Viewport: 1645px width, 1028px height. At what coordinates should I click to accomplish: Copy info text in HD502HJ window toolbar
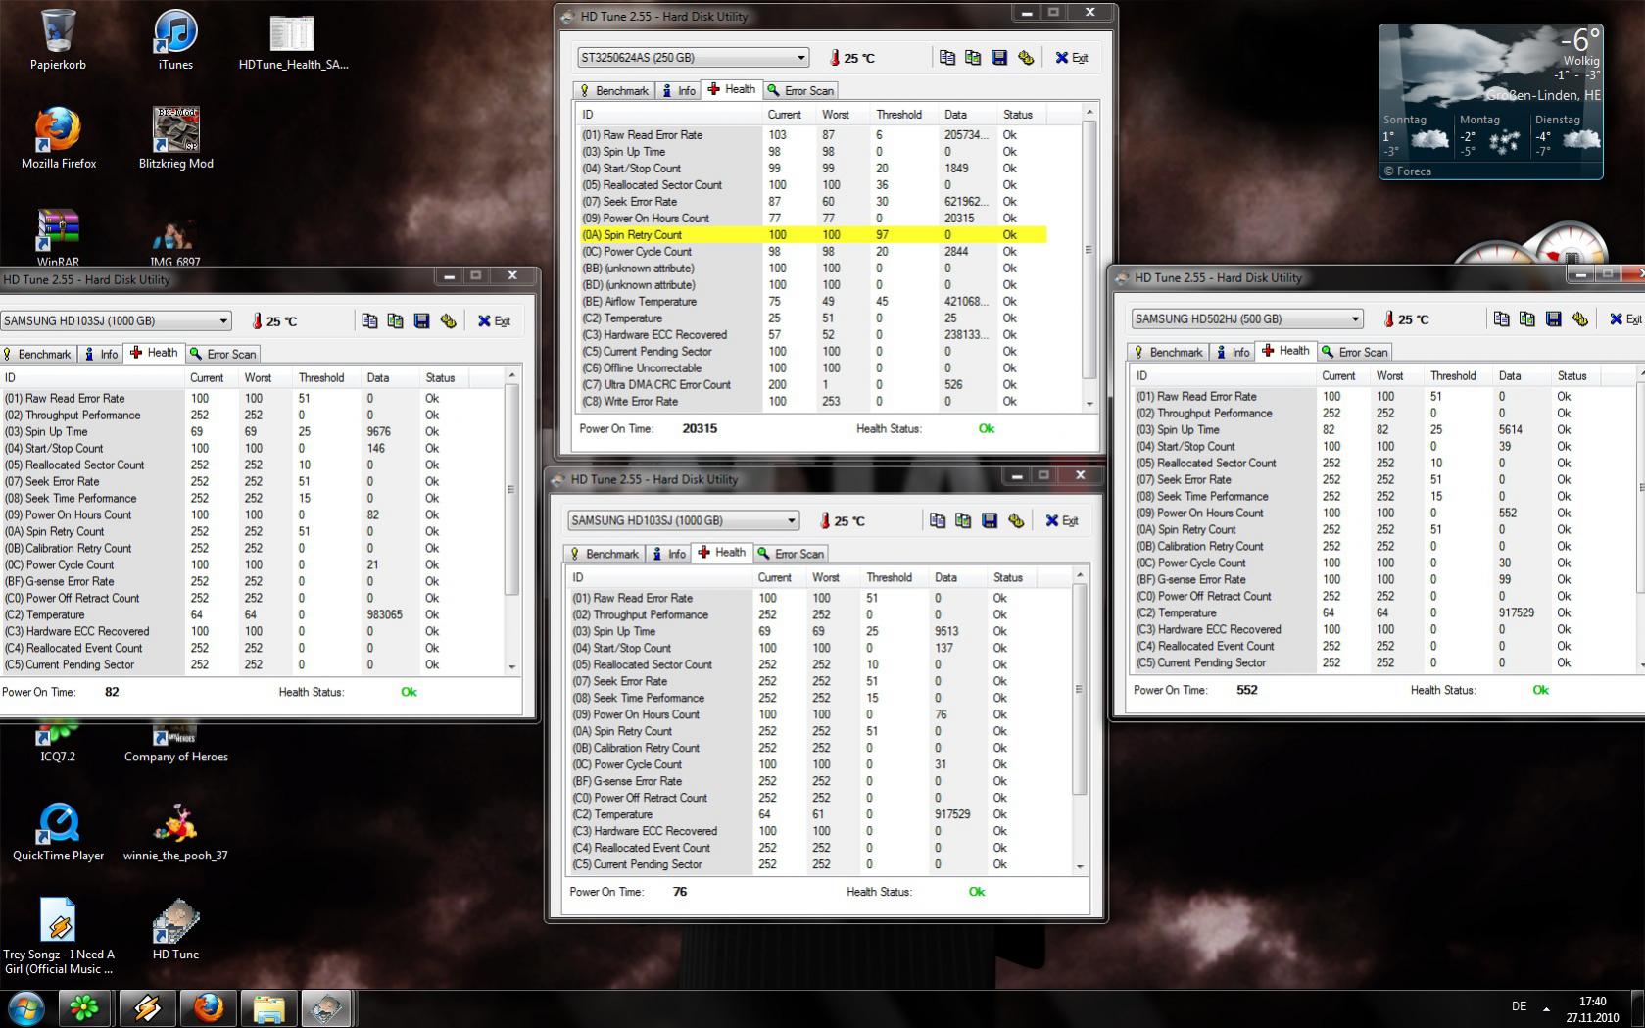[x=1501, y=318]
